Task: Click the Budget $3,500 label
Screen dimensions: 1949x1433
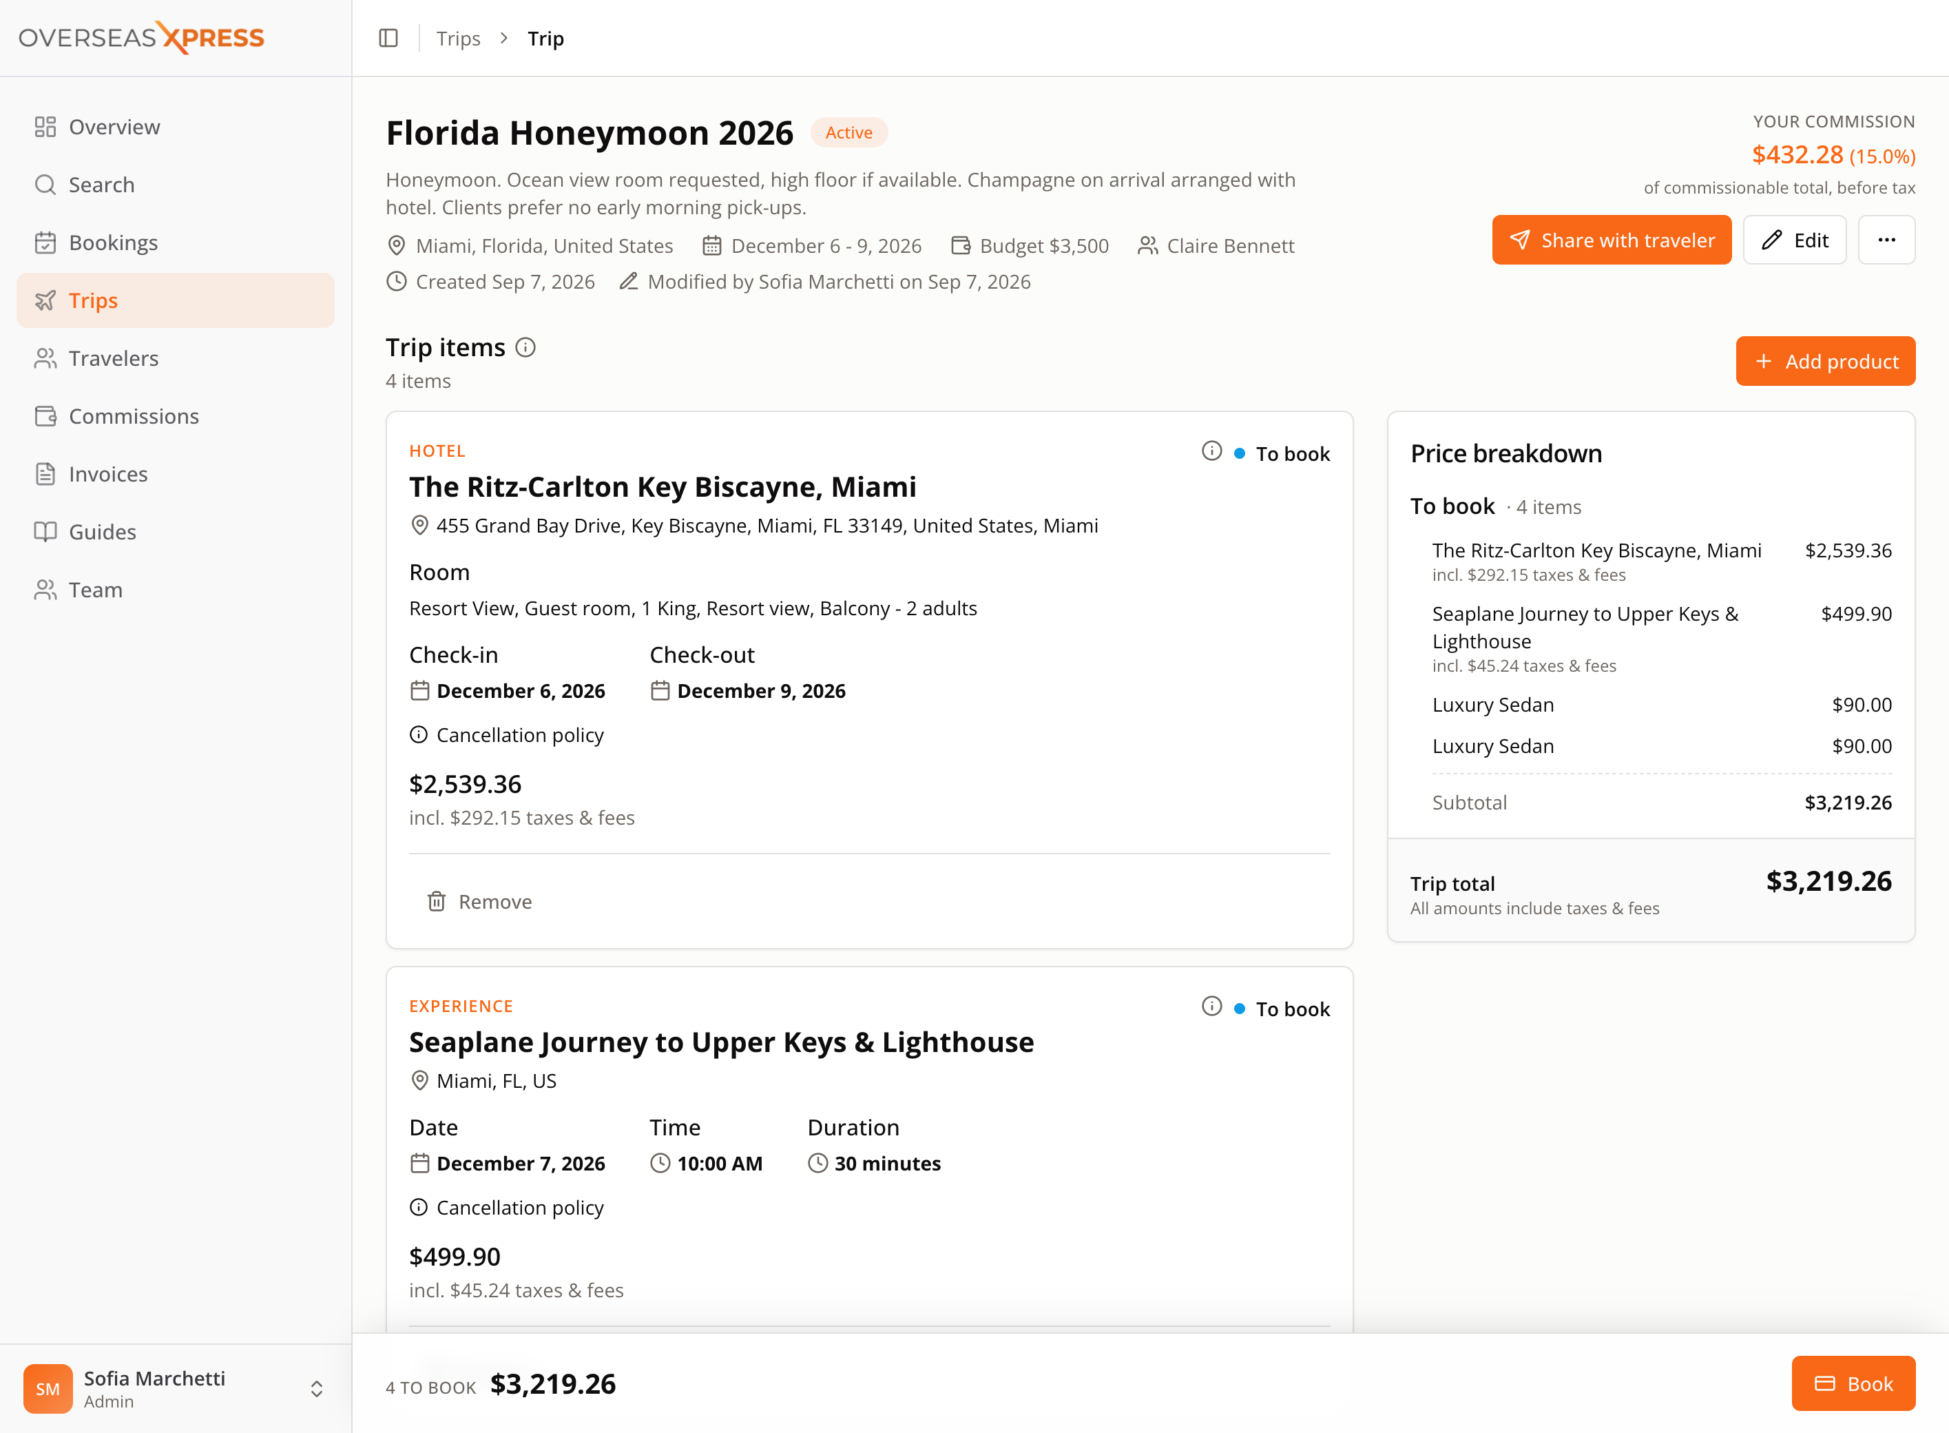Action: point(1044,245)
